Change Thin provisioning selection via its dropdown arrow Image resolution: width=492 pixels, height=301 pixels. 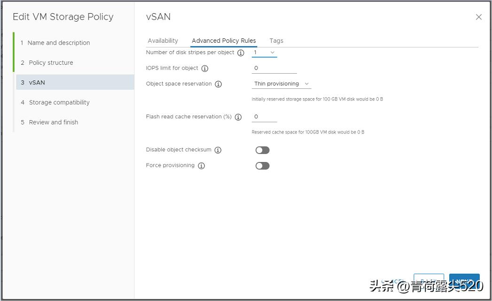pos(307,84)
